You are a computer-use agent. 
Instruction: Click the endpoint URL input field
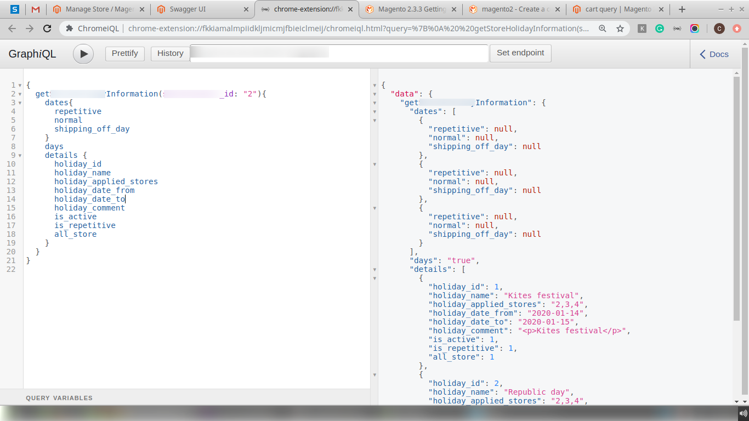pyautogui.click(x=339, y=53)
